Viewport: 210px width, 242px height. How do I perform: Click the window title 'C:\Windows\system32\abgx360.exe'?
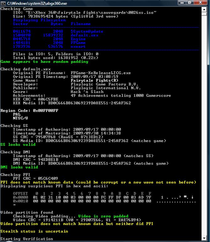click(x=37, y=3)
